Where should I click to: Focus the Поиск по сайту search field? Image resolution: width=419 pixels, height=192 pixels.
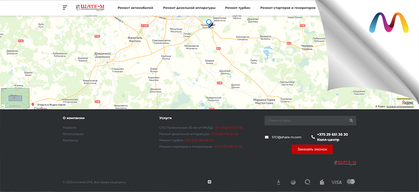(310, 120)
